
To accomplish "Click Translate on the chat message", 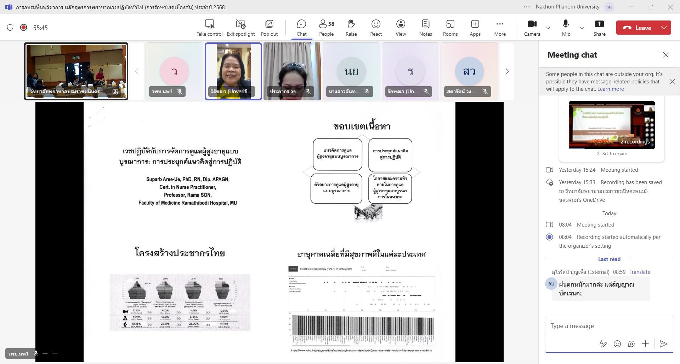I will click(x=640, y=272).
